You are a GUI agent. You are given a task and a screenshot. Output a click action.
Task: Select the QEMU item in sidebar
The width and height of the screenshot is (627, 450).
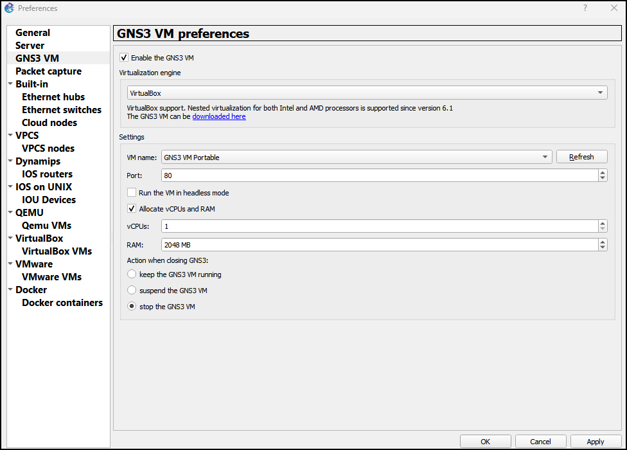(29, 212)
